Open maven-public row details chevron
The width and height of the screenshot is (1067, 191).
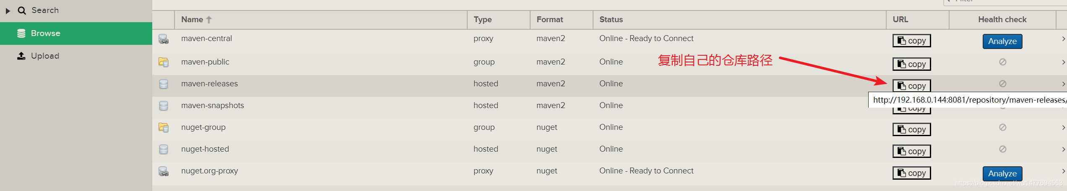tap(1063, 62)
